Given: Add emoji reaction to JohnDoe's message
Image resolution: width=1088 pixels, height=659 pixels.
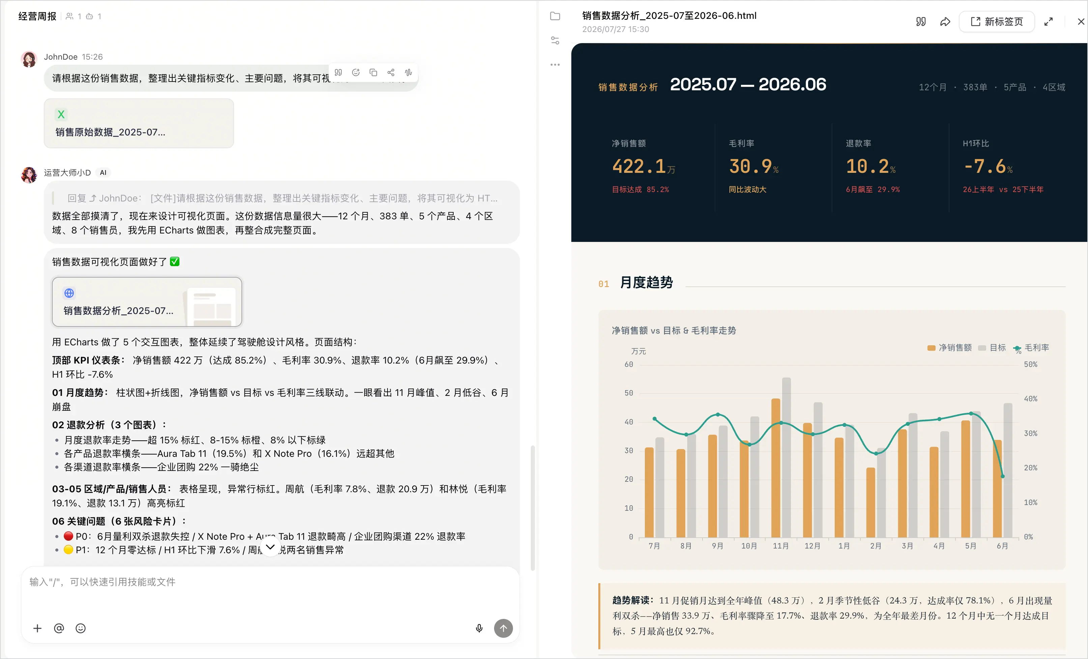Looking at the screenshot, I should tap(356, 72).
